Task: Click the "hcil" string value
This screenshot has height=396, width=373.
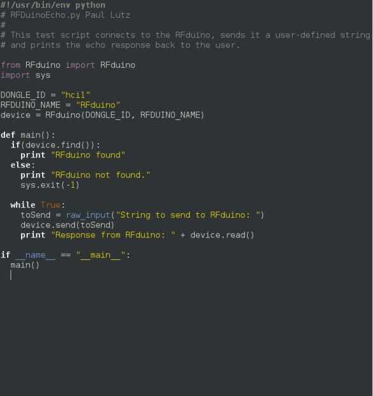Action: (x=75, y=95)
